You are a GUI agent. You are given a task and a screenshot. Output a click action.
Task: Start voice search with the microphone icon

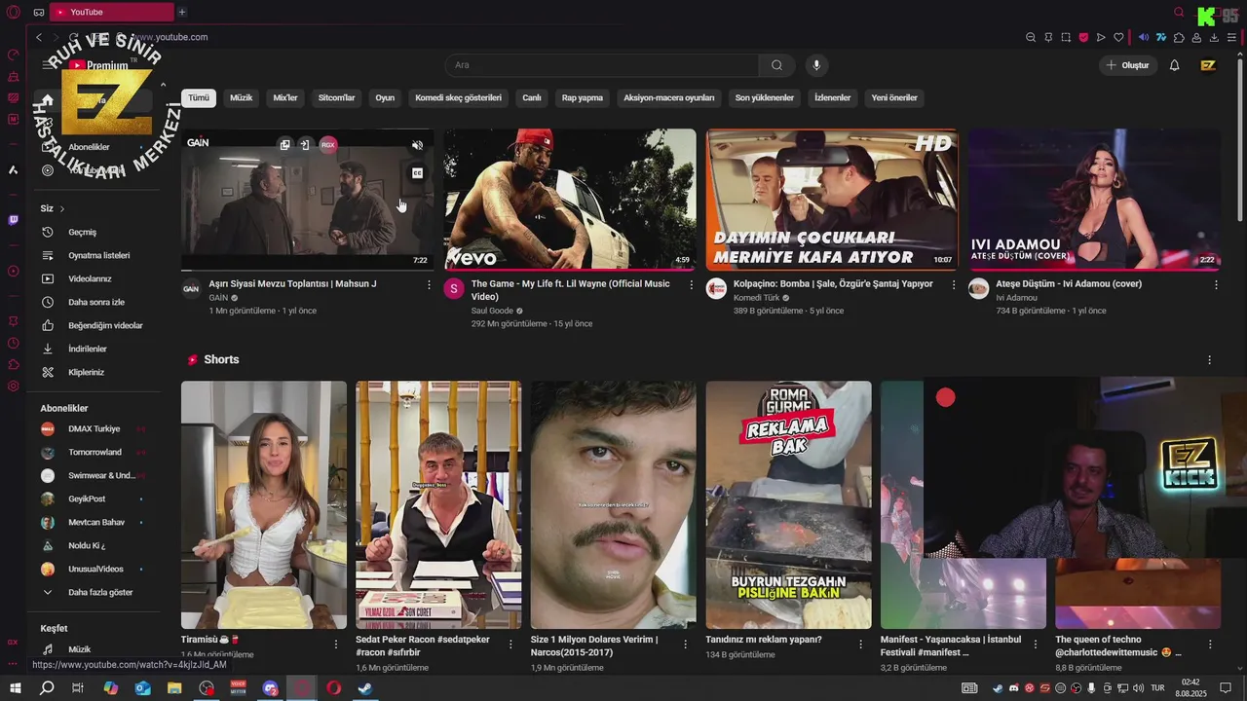click(816, 65)
